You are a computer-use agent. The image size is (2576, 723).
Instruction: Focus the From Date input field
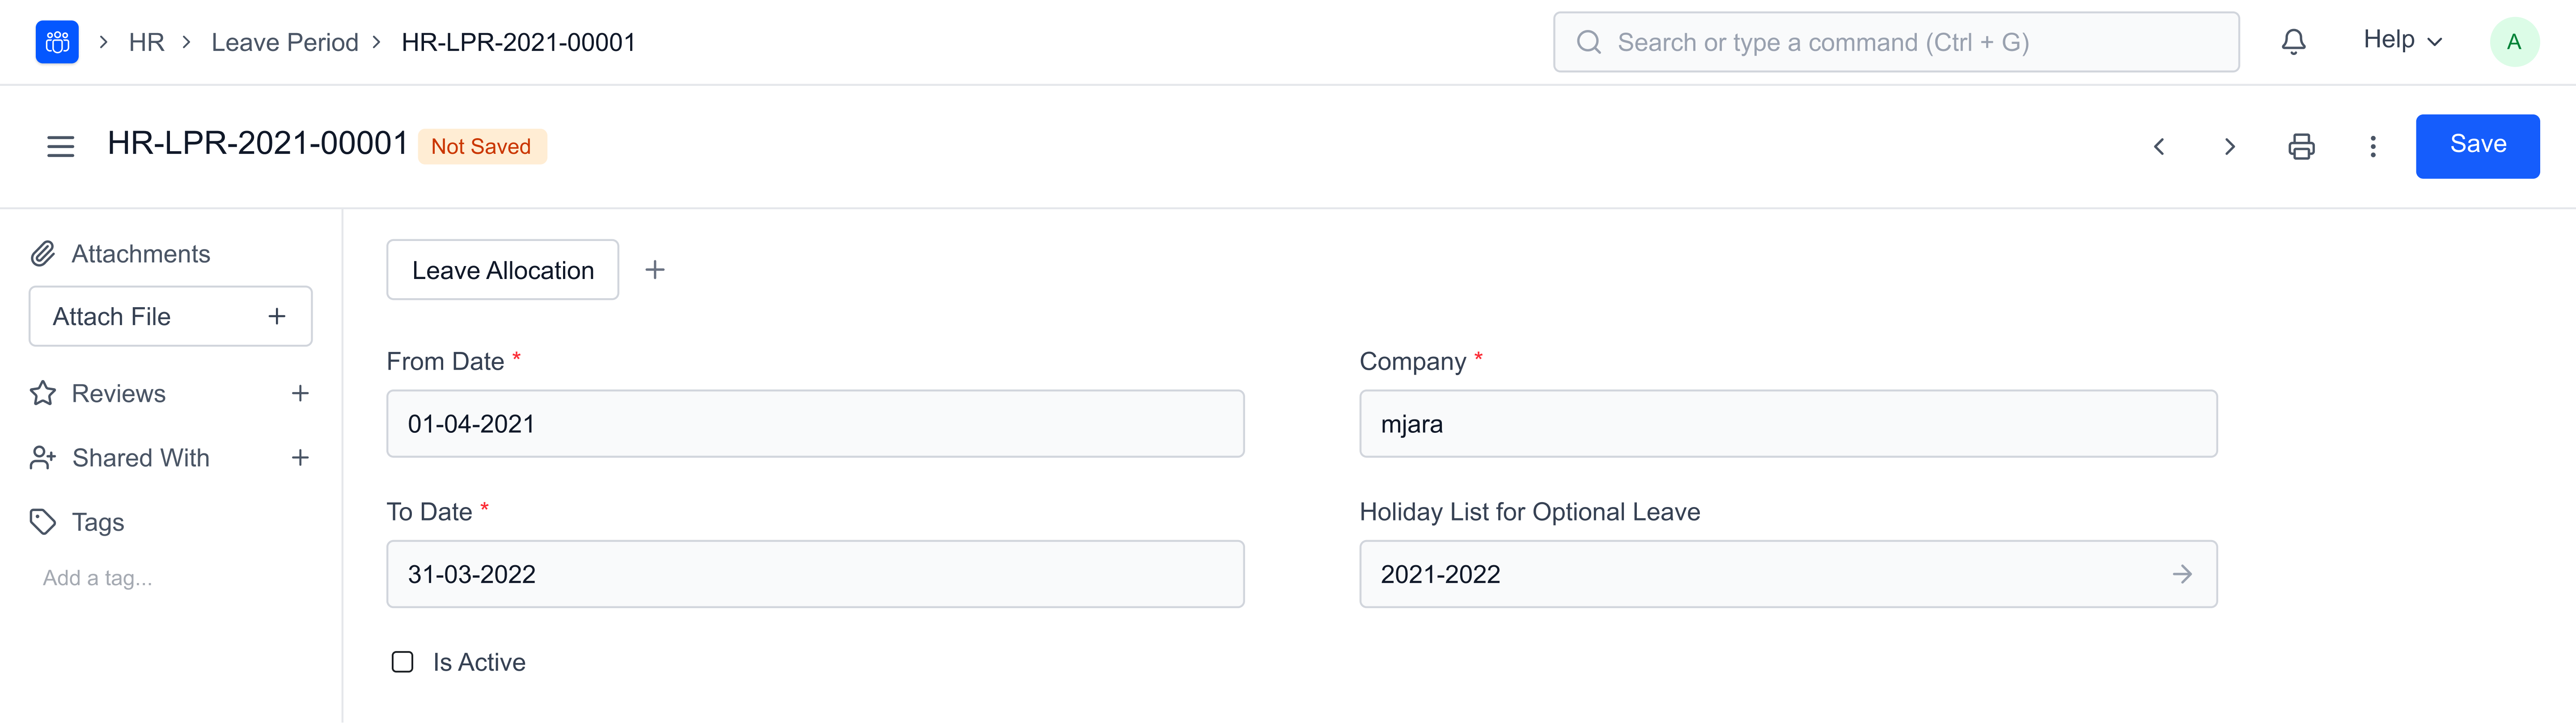814,424
